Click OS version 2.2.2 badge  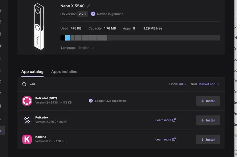[x=83, y=14]
